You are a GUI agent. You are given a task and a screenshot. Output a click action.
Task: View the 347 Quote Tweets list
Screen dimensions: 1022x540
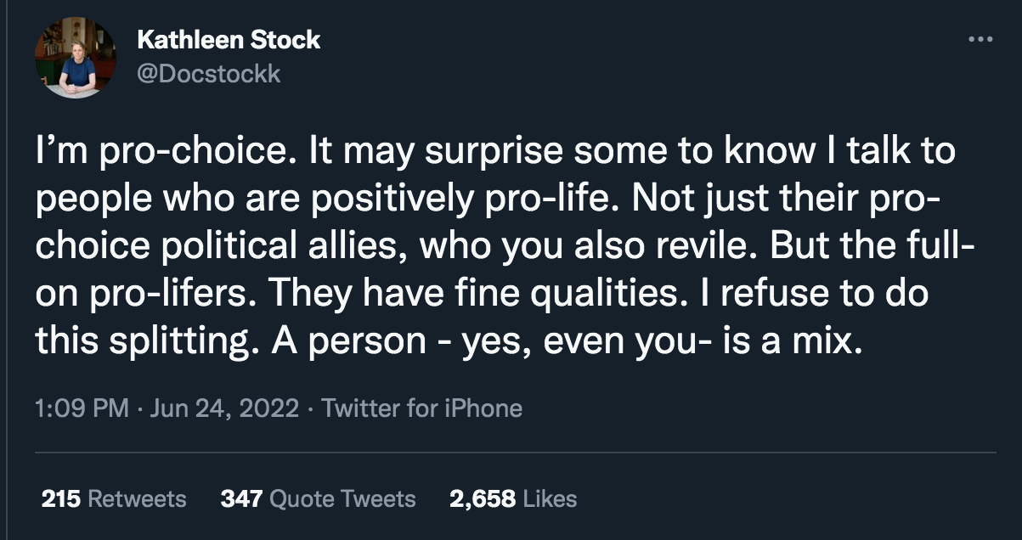point(318,498)
